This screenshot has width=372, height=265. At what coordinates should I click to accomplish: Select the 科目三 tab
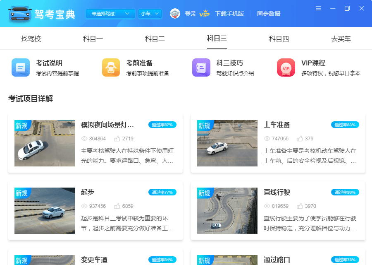pyautogui.click(x=217, y=38)
